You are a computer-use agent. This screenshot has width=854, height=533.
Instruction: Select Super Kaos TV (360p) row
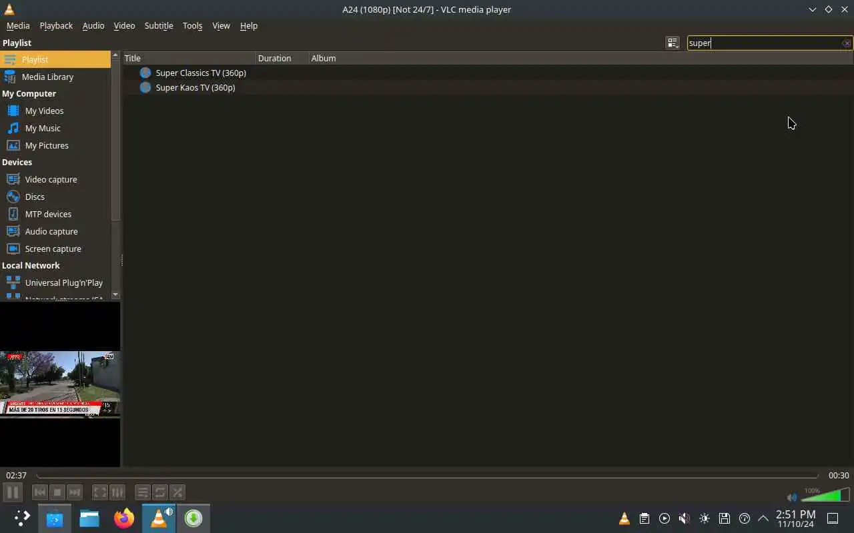[488, 87]
